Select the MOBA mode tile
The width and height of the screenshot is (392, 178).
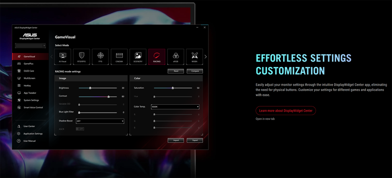point(194,57)
